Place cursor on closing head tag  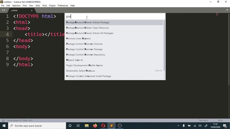click(23, 40)
